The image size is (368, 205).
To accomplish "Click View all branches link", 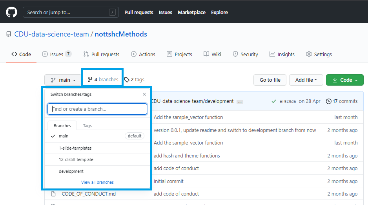I will pos(97,182).
